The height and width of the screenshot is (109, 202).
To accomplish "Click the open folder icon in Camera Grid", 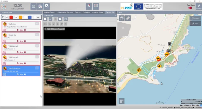I will pos(60,19).
